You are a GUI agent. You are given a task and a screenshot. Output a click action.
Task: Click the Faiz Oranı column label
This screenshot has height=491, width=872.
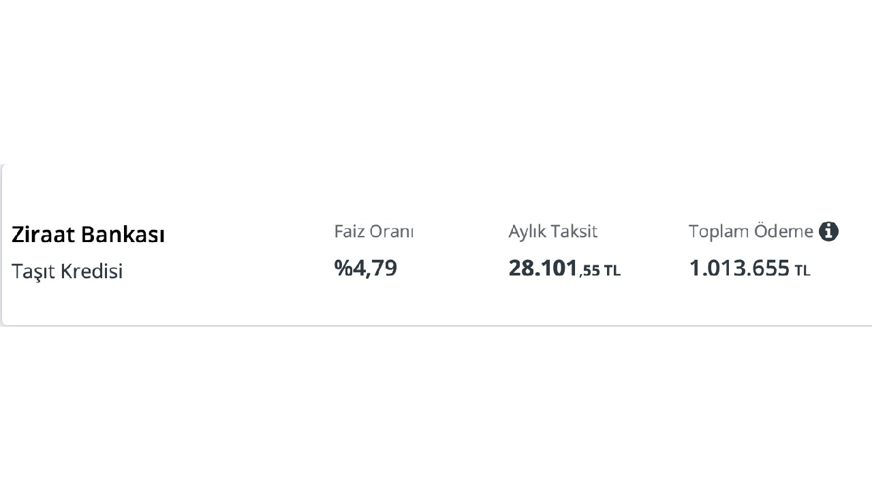pos(373,232)
